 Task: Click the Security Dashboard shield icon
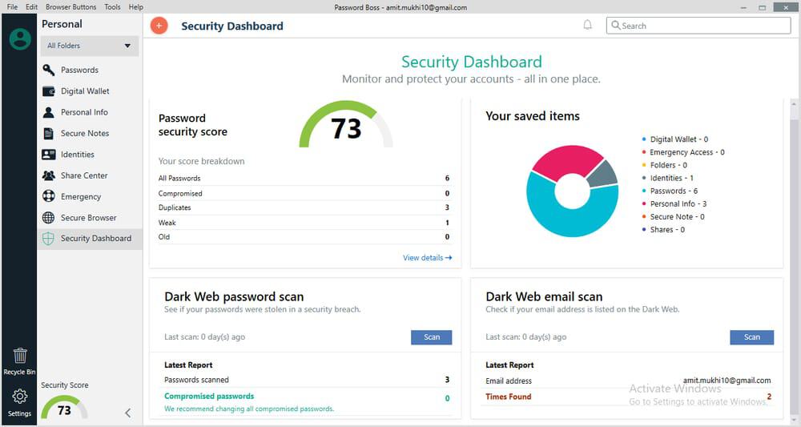point(49,239)
